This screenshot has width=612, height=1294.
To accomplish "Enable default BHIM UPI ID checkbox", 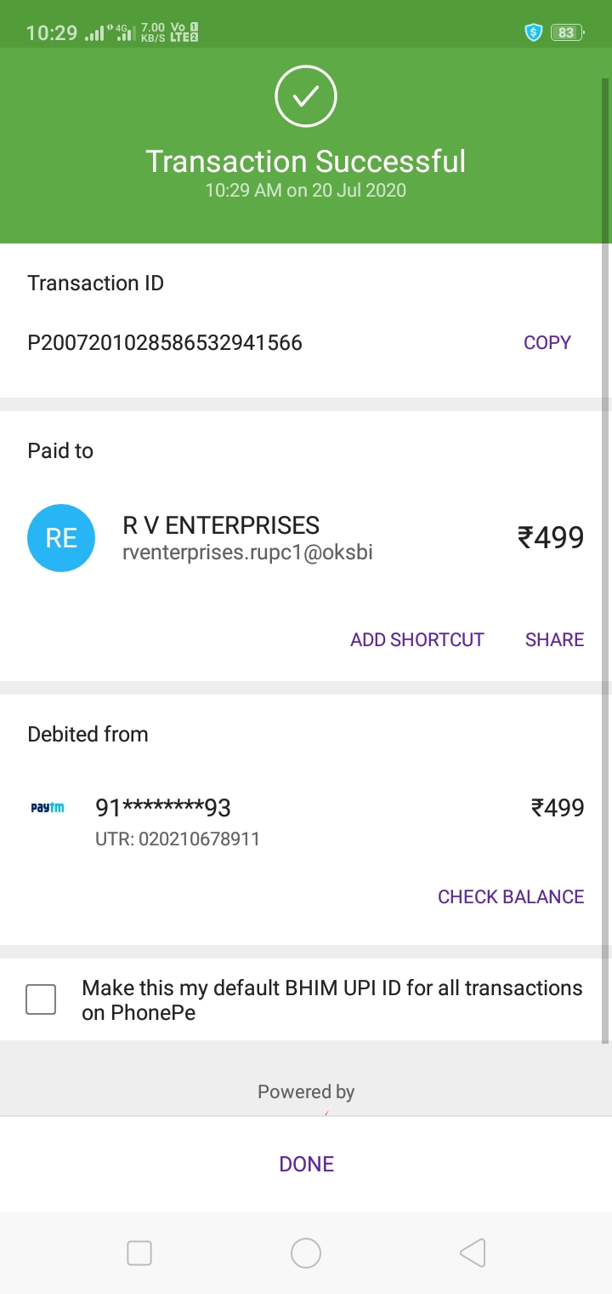I will point(41,999).
